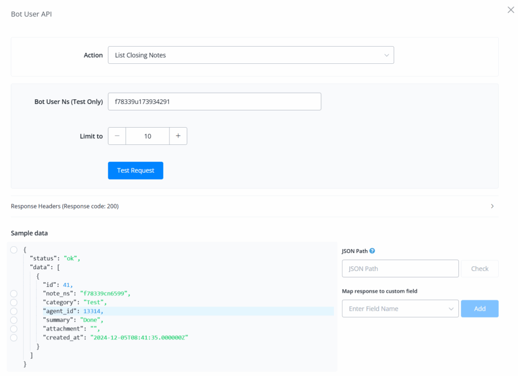
Task: Click into the JSON Path text field
Action: 400,269
